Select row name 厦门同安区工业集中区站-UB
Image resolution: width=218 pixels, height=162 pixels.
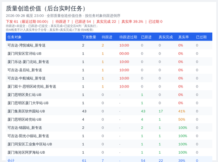coord(30,144)
